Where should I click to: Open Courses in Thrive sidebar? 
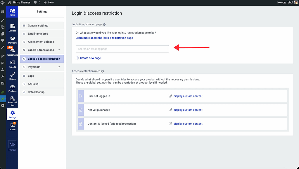tap(12, 28)
